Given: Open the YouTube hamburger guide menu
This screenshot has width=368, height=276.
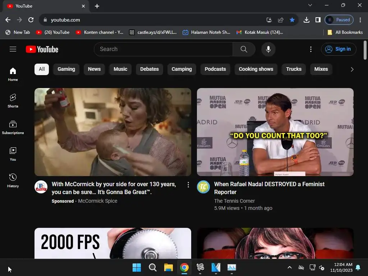Looking at the screenshot, I should (13, 49).
